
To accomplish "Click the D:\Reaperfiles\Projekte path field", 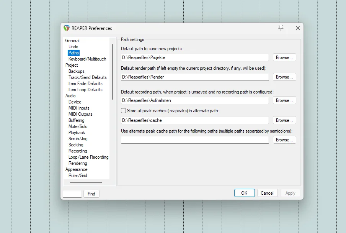I will [x=195, y=57].
